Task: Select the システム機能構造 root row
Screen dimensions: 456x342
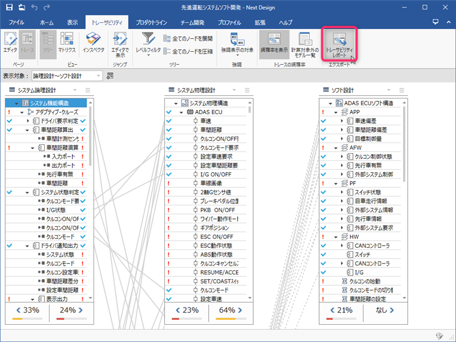Action: coord(46,103)
